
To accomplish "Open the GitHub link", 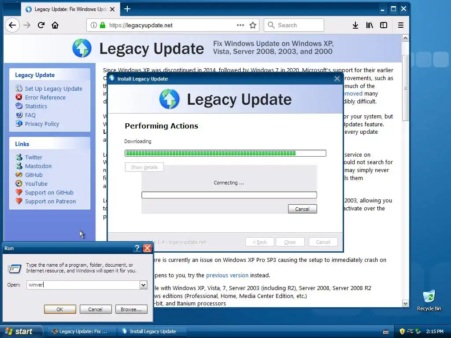I will 33,175.
